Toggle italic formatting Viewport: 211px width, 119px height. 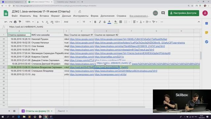click(x=100, y=22)
